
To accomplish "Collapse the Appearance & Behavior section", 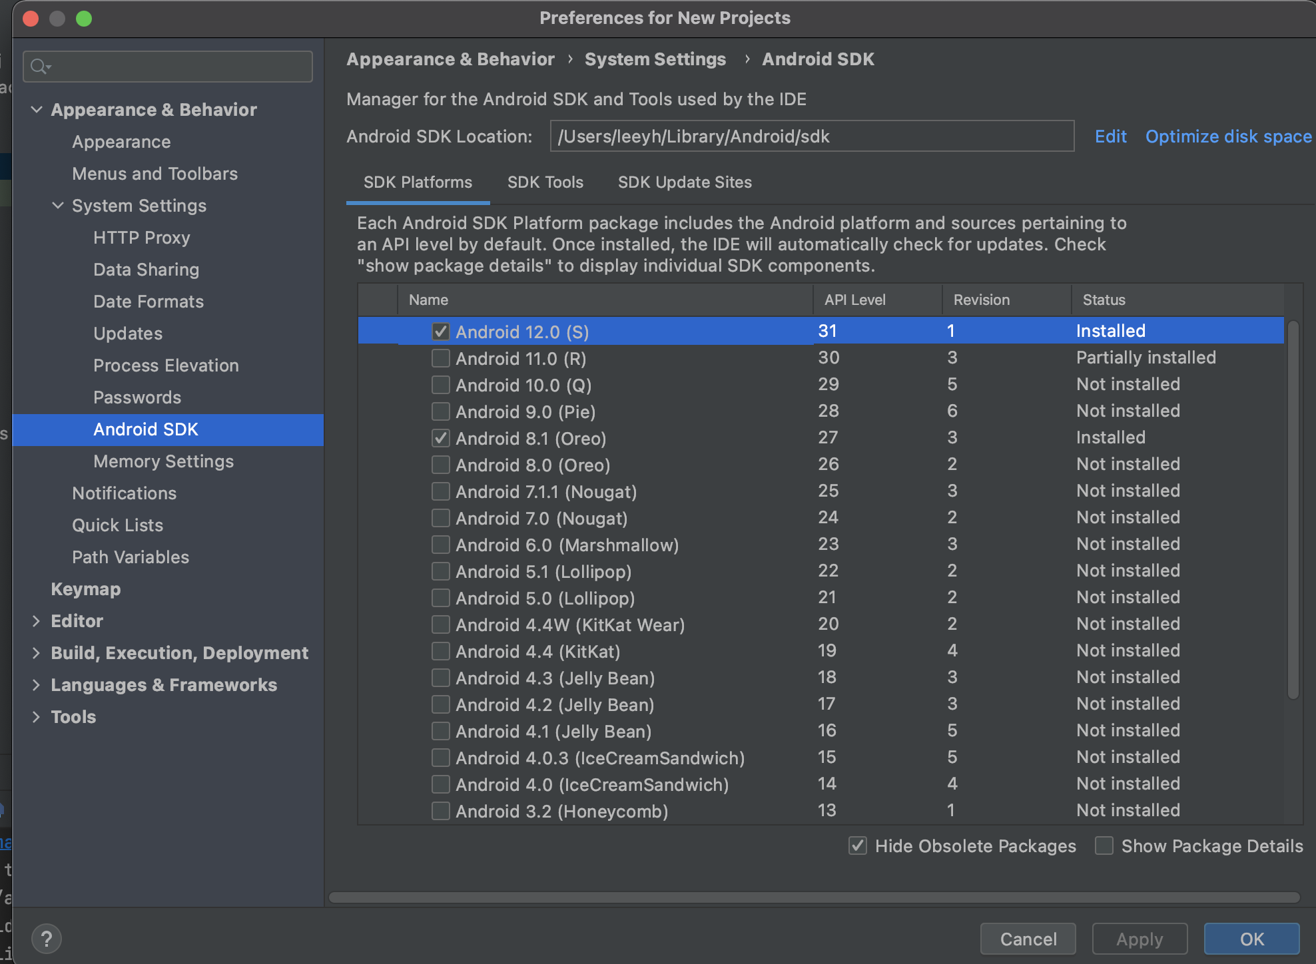I will coord(37,110).
